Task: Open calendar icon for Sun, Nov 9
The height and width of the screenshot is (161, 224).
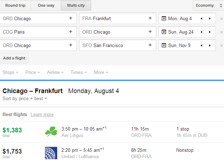Action: [x=164, y=45]
